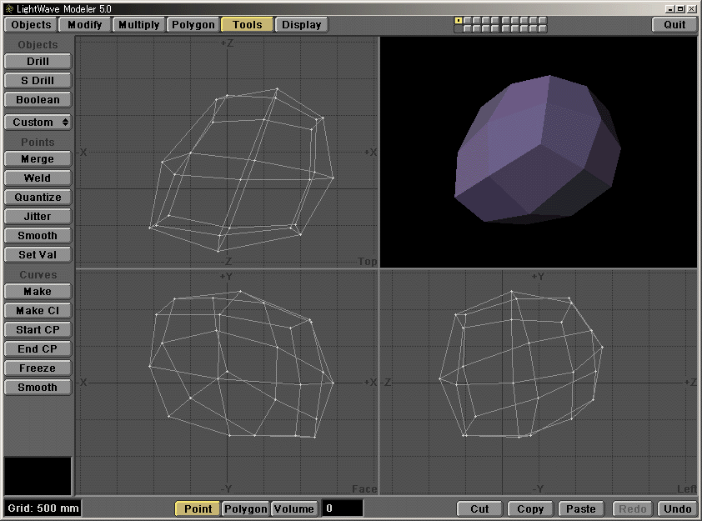This screenshot has width=702, height=521.
Task: Apply Jitter to the points
Action: pos(37,216)
